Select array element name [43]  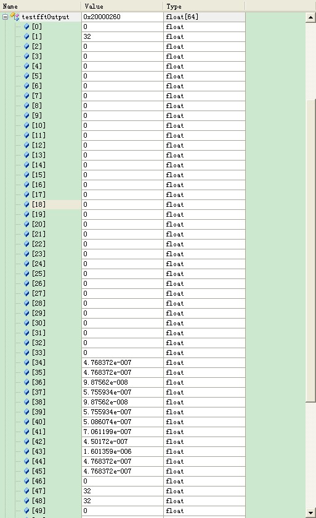39,451
